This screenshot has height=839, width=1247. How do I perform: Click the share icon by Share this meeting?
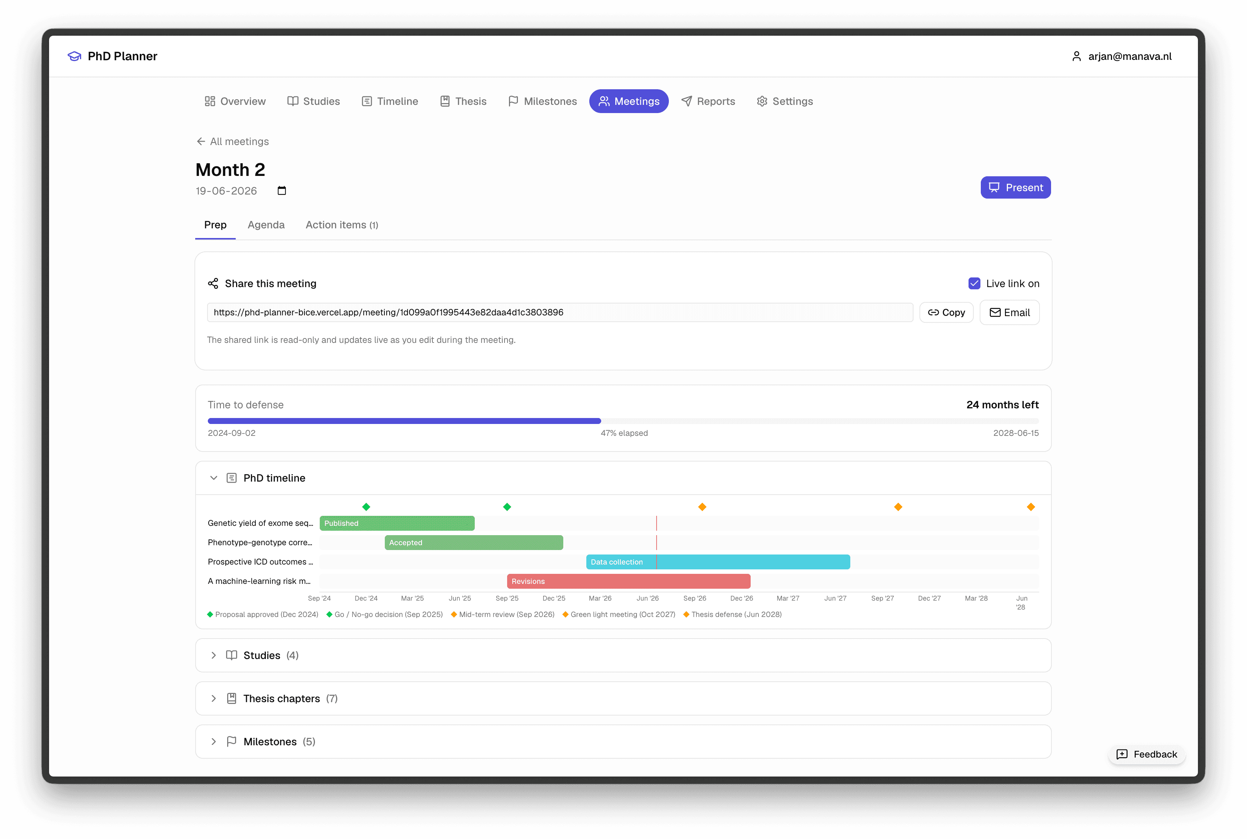[213, 284]
